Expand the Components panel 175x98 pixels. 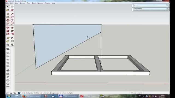pyautogui.click(x=167, y=8)
